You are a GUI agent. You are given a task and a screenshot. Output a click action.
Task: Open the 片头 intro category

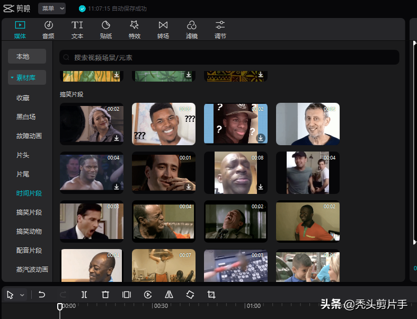click(23, 155)
